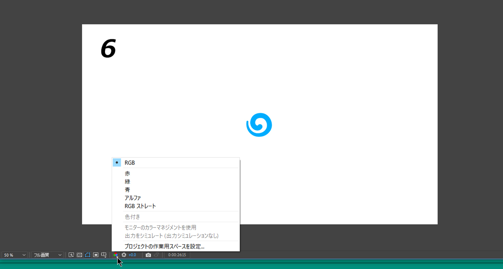Expand the 50 % zoom dropdown

click(x=15, y=255)
